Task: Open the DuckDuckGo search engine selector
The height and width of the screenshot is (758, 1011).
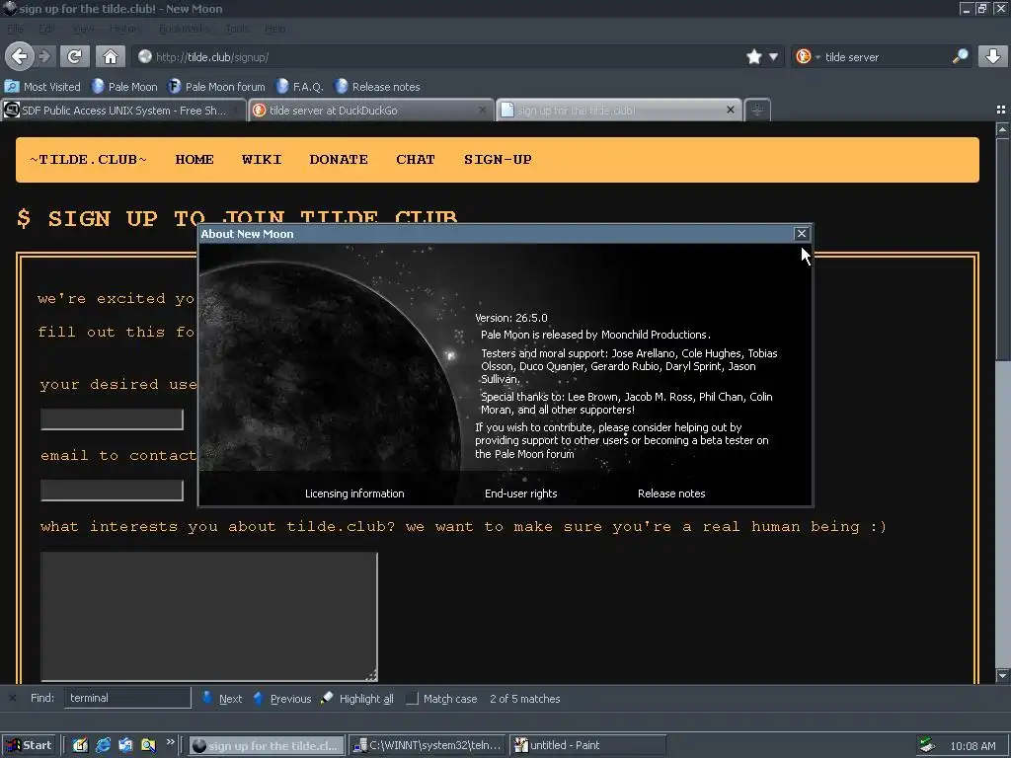Action: click(x=808, y=56)
